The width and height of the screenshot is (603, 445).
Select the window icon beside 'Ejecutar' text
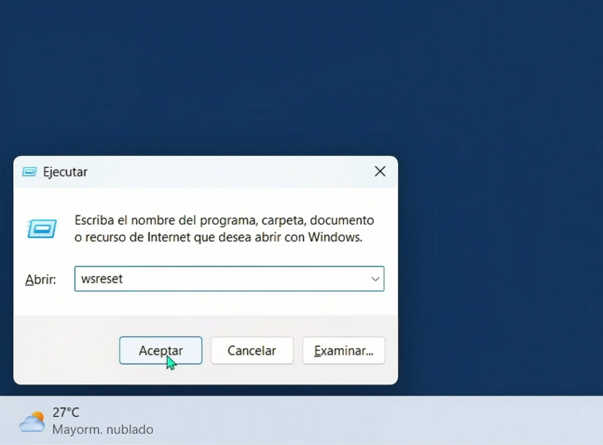point(29,172)
